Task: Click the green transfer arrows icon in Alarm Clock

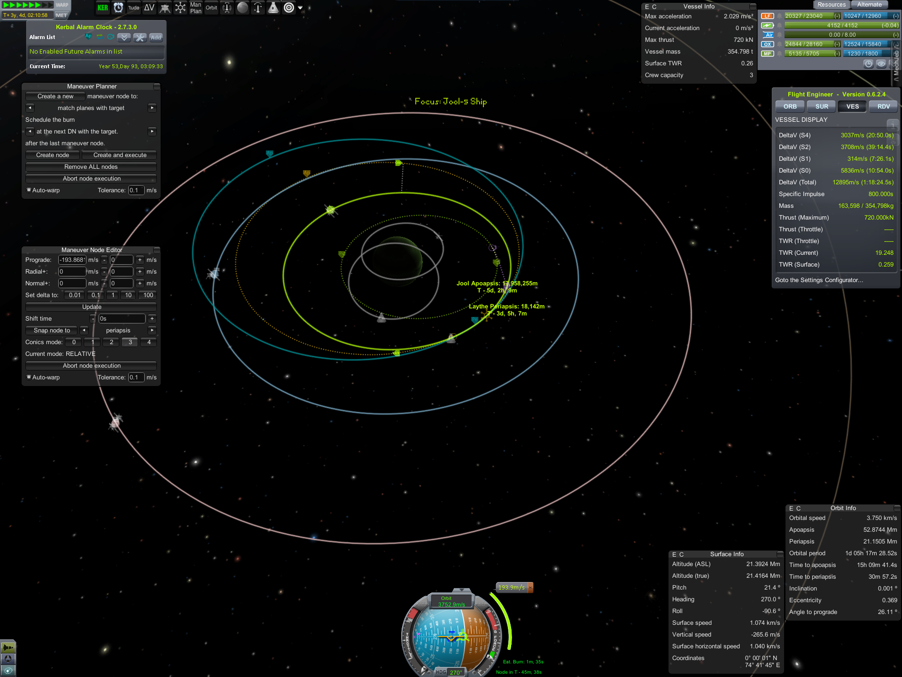Action: pyautogui.click(x=100, y=37)
